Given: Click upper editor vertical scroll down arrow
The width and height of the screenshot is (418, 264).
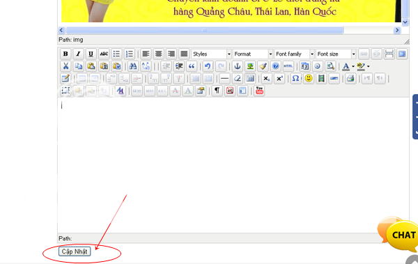Looking at the screenshot, I should point(405,22).
